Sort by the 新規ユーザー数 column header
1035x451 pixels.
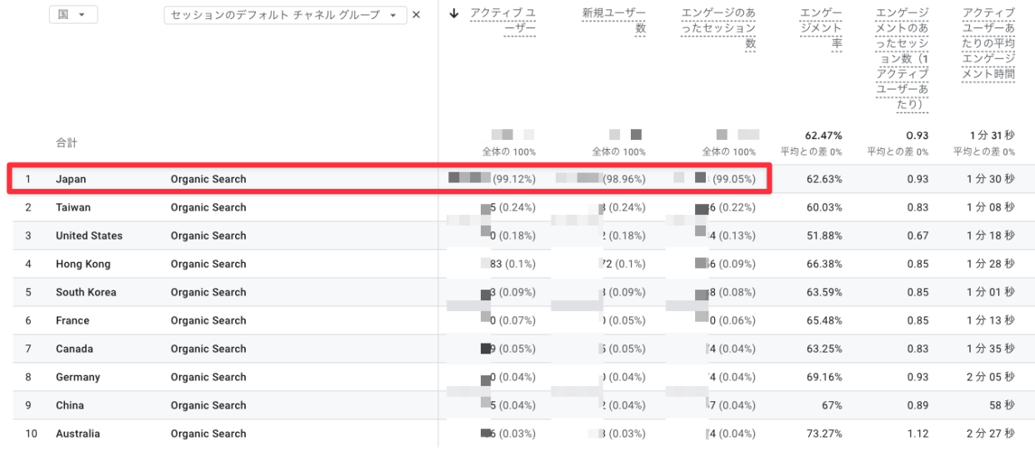click(x=614, y=21)
